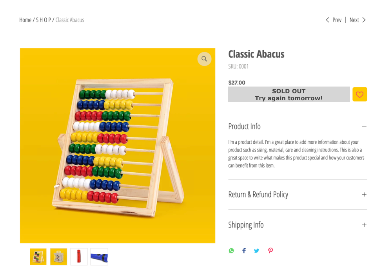Image resolution: width=392 pixels, height=271 pixels.
Task: Click the SOLD OUT button
Action: point(289,94)
